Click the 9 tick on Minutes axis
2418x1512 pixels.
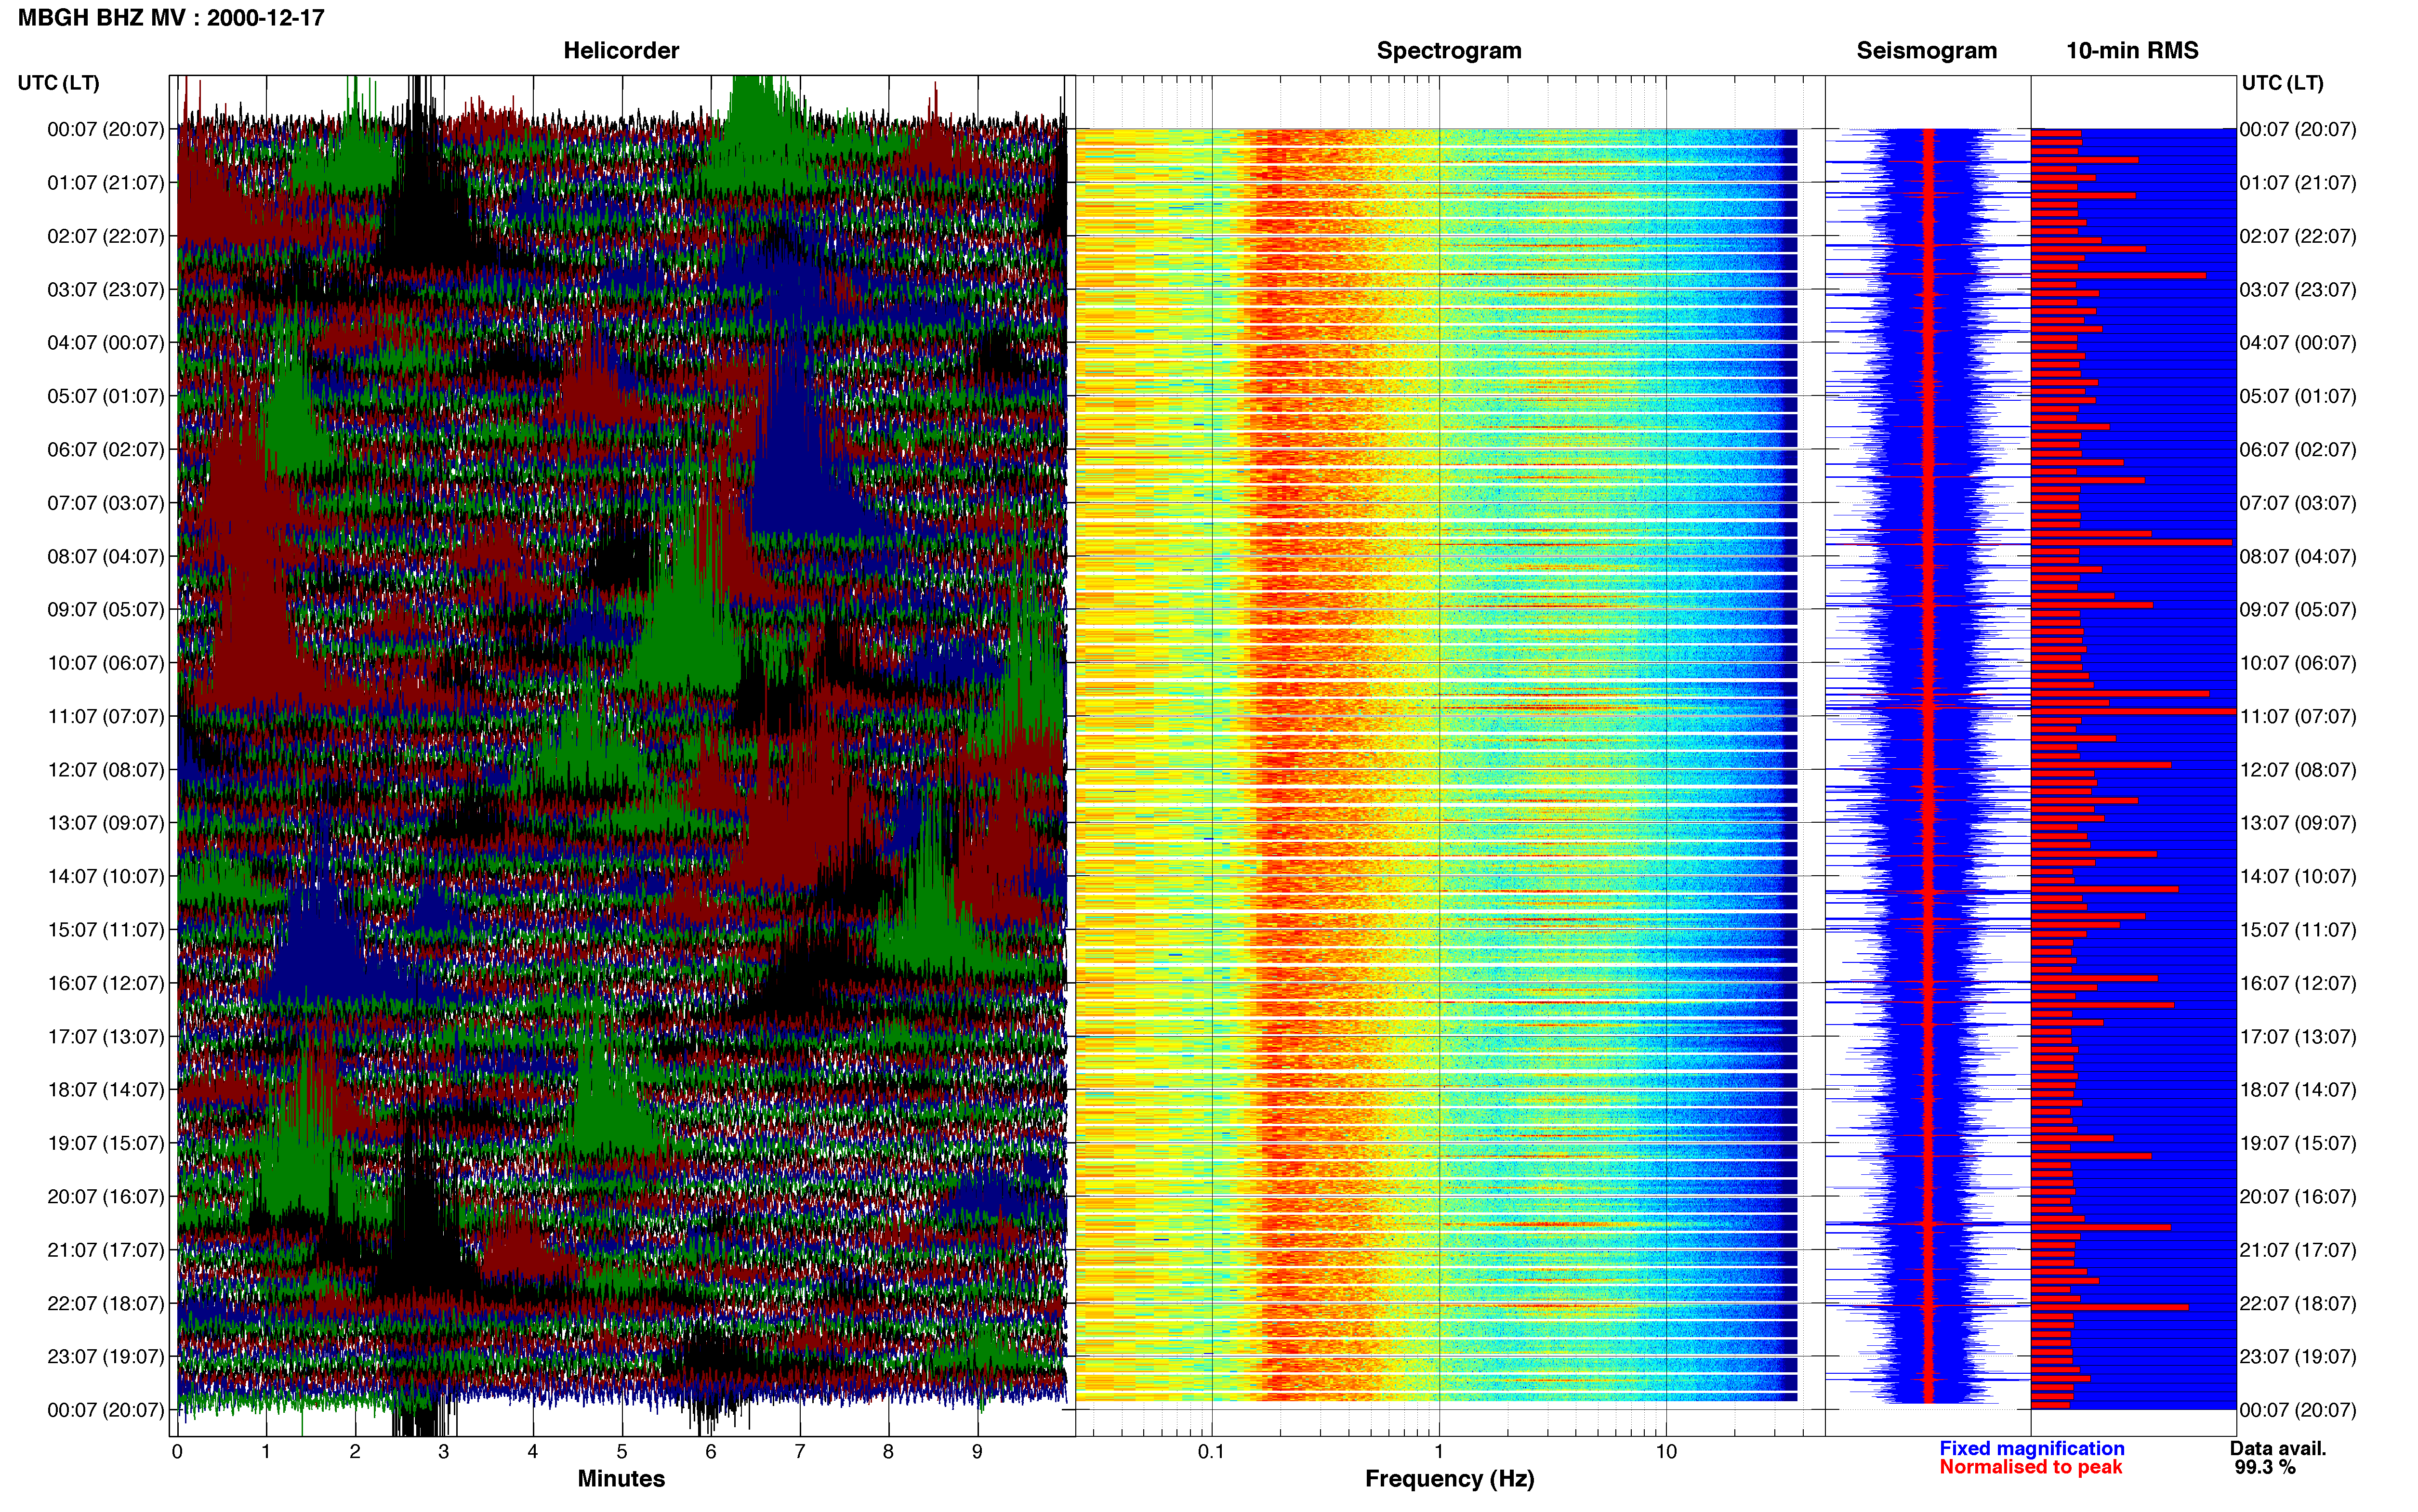[x=977, y=1452]
